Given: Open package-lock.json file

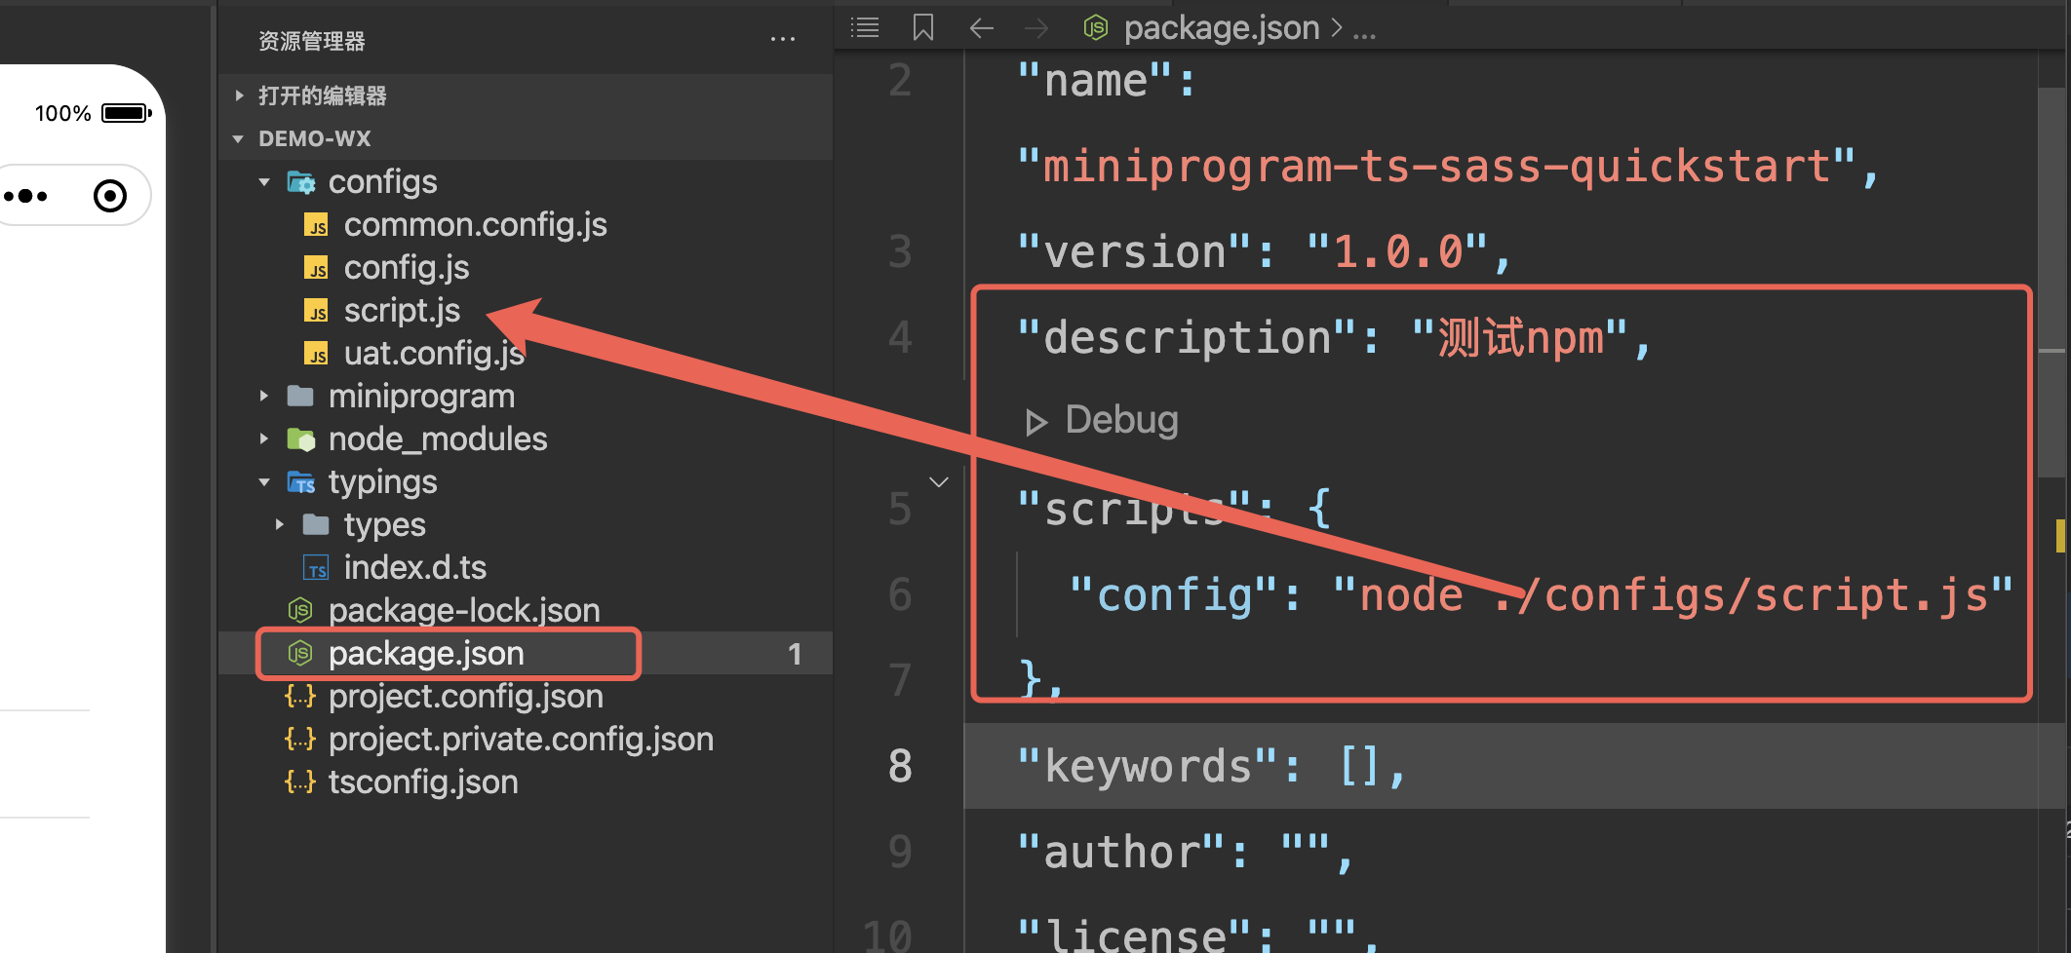Looking at the screenshot, I should (464, 611).
